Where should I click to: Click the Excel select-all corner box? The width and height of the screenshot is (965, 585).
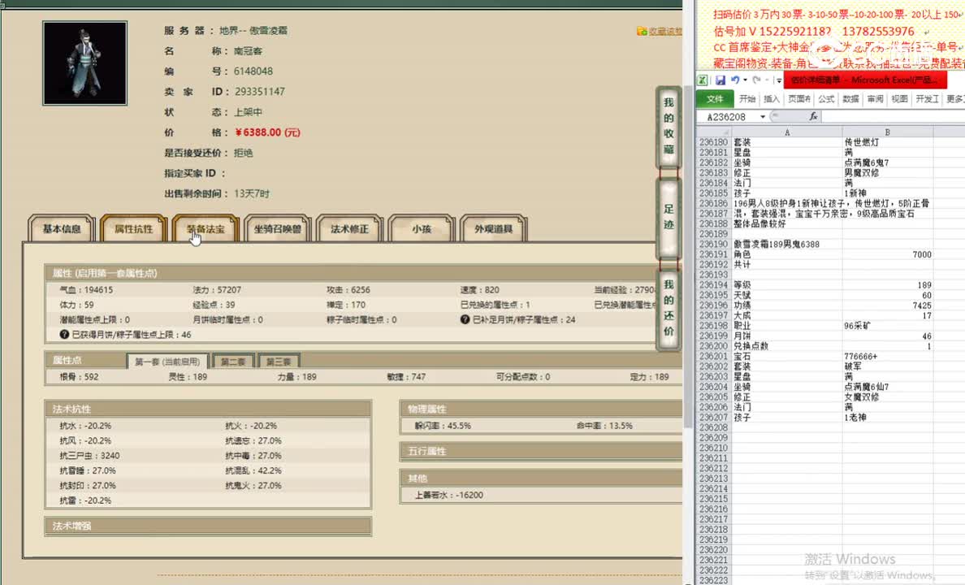[714, 132]
